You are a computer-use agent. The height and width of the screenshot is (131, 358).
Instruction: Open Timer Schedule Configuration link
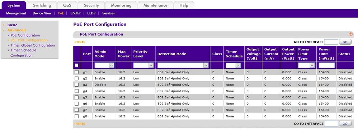[x=23, y=53]
